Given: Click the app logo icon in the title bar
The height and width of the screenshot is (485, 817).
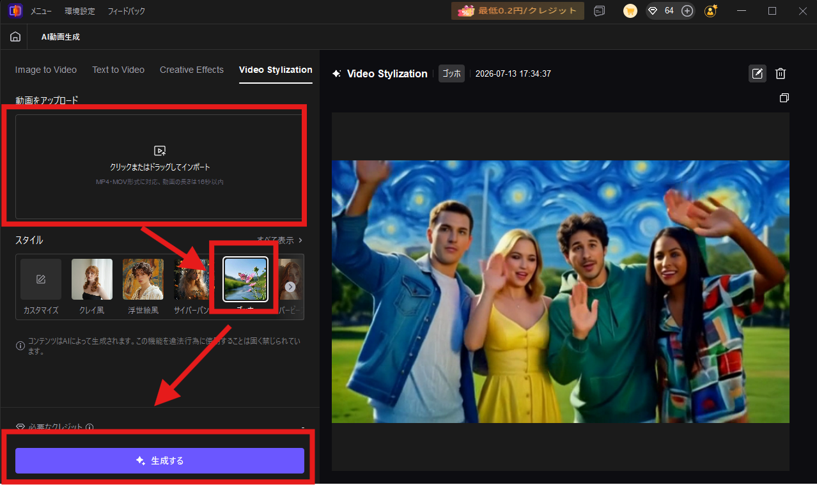Looking at the screenshot, I should click(15, 11).
